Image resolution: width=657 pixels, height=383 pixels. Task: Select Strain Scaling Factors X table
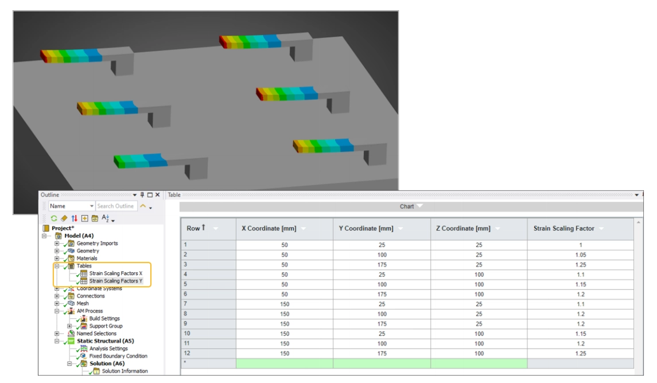click(115, 273)
